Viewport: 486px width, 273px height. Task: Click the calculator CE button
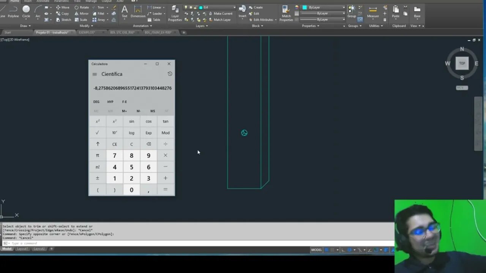click(115, 144)
